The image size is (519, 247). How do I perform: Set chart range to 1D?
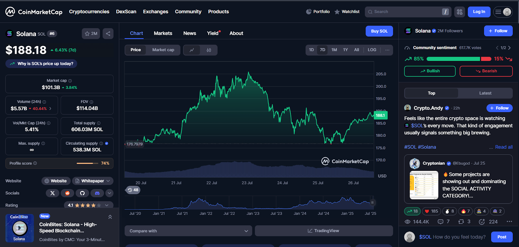(x=311, y=50)
